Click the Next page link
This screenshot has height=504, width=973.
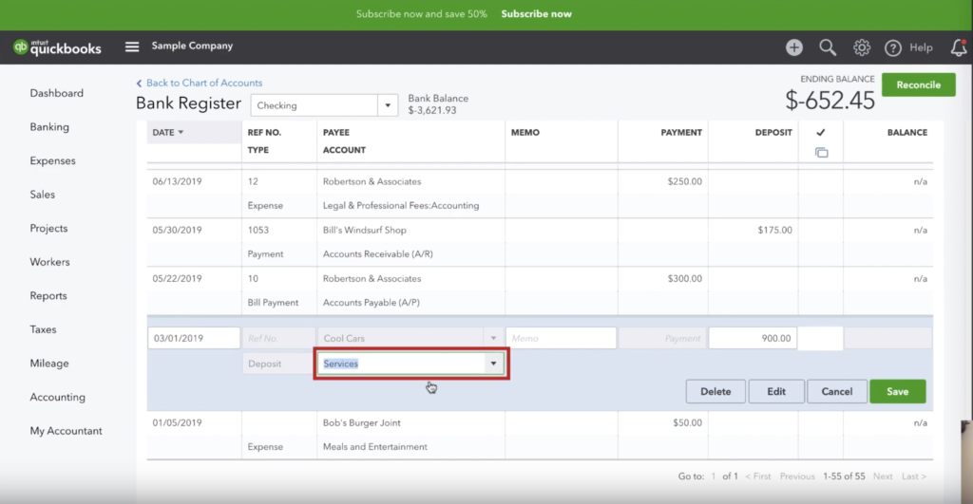(883, 476)
